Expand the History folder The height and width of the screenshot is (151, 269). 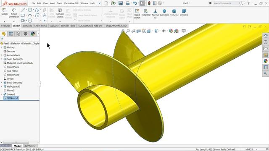pyautogui.click(x=2, y=47)
